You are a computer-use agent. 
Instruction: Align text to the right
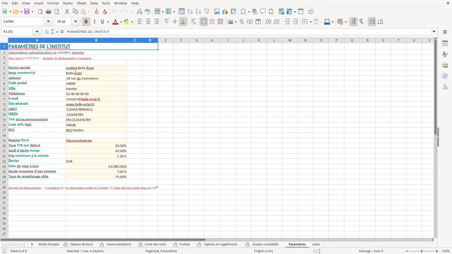(x=156, y=22)
